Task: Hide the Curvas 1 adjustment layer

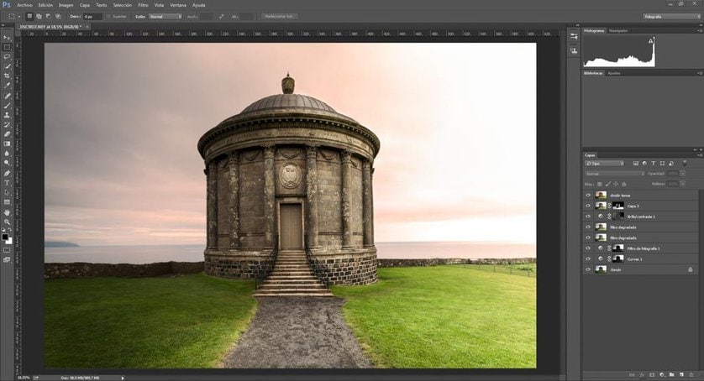Action: pos(588,258)
